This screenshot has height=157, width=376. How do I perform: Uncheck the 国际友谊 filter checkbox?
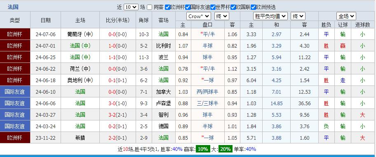188,7
